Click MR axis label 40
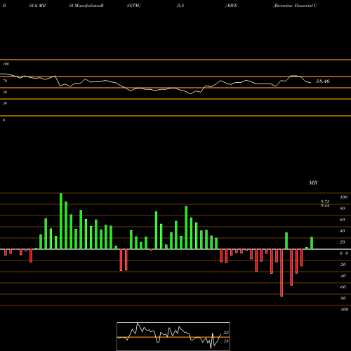This screenshot has height=351, width=351. (x=343, y=231)
